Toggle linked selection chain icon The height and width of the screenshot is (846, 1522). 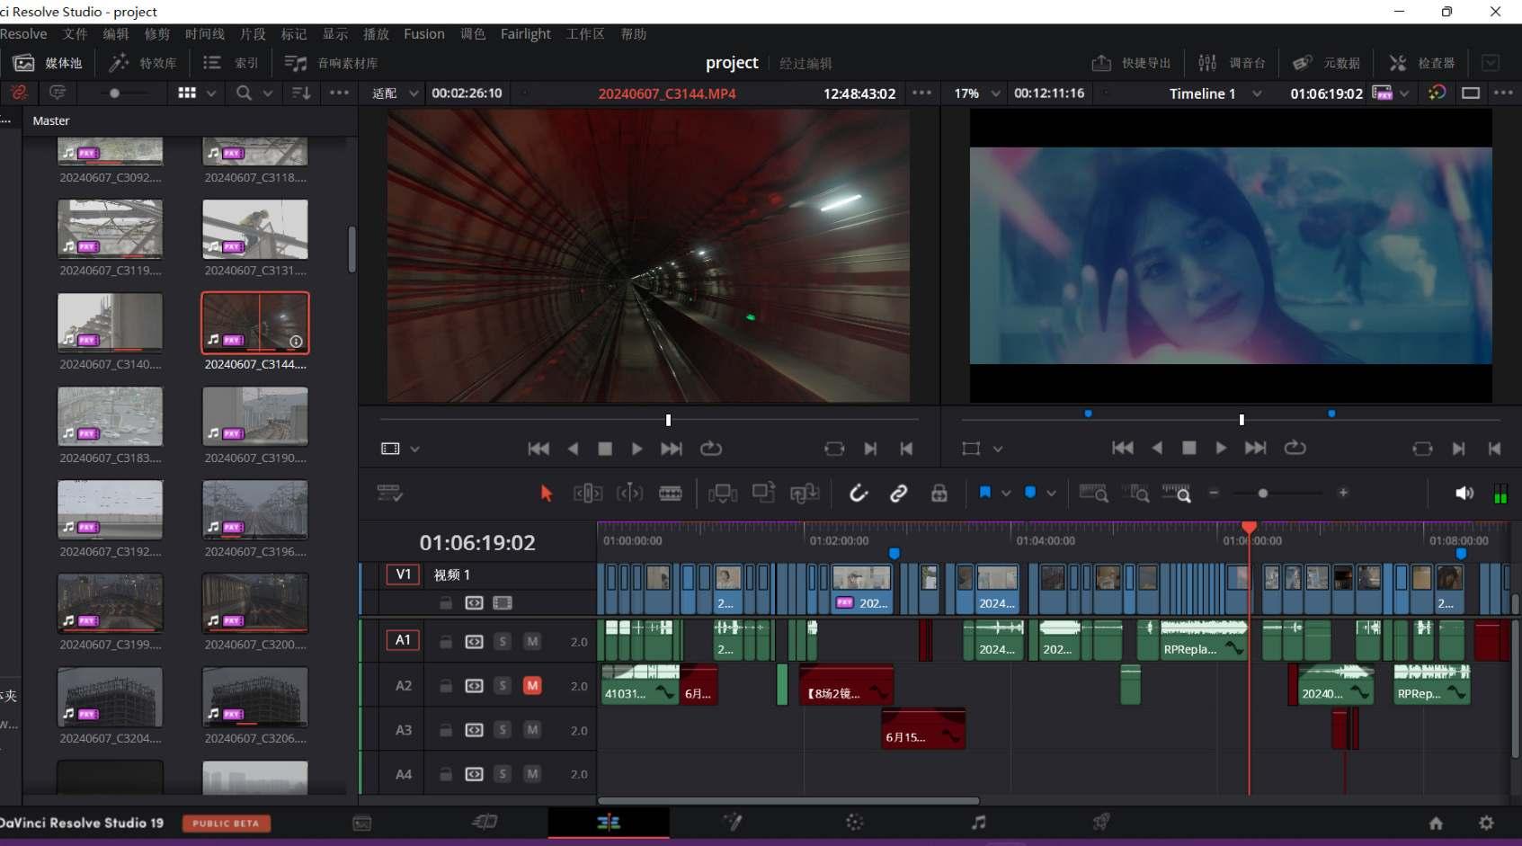coord(898,493)
